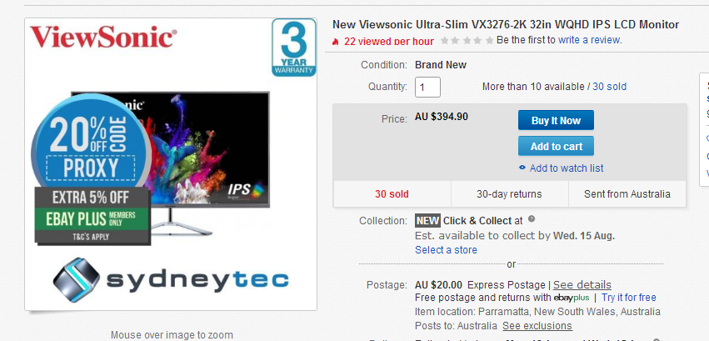
Task: View the See exclusions link
Action: [537, 326]
